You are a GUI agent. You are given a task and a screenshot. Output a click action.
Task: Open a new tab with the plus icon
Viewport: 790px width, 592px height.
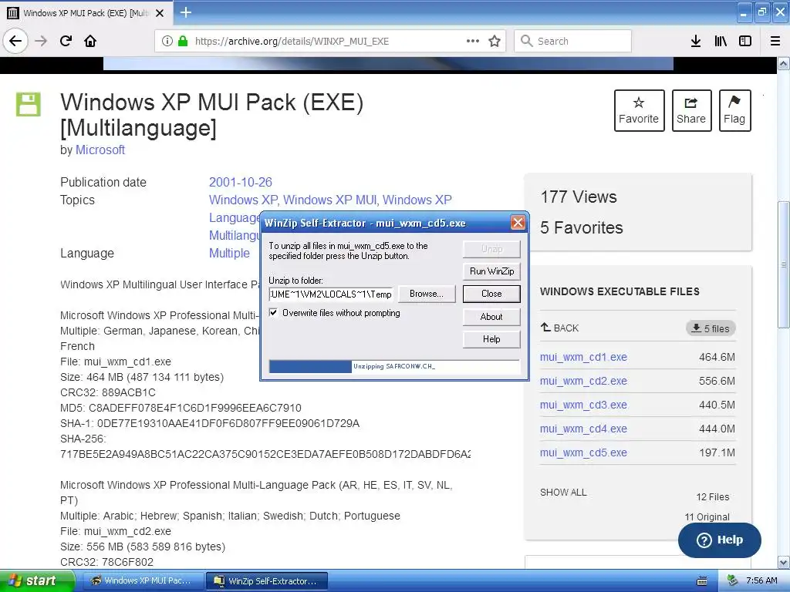[x=185, y=12]
